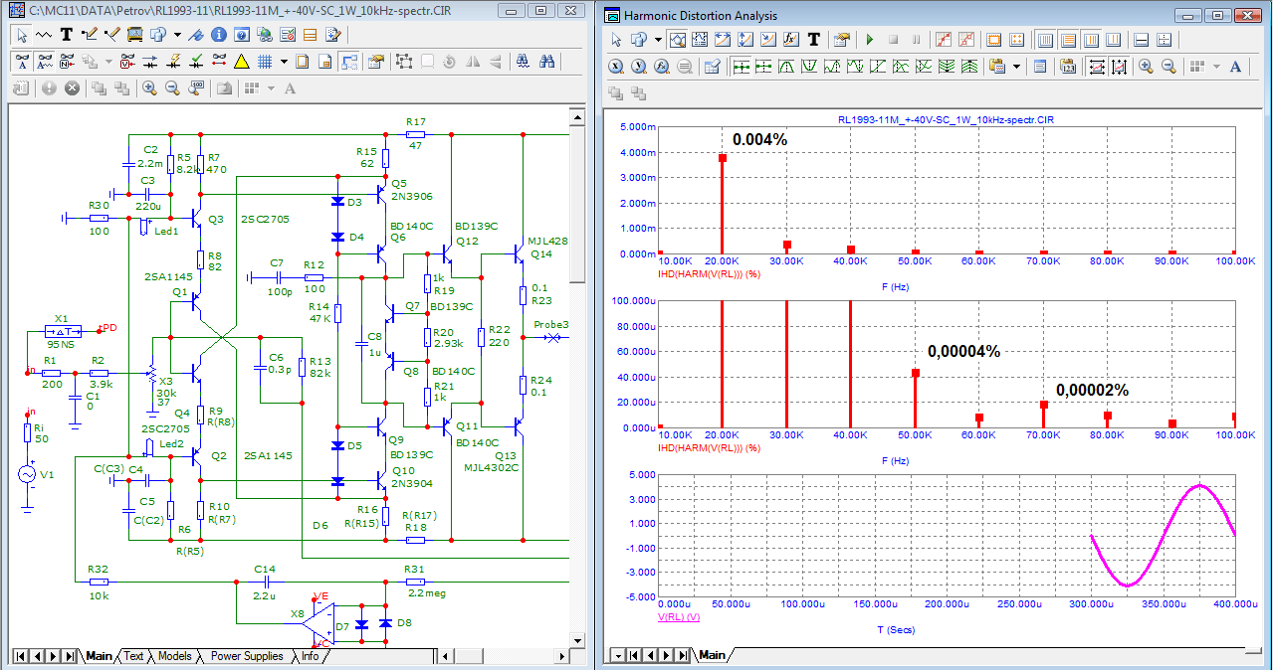
Task: Pick the Text tool in the schematic toolbar
Action: pyautogui.click(x=67, y=35)
